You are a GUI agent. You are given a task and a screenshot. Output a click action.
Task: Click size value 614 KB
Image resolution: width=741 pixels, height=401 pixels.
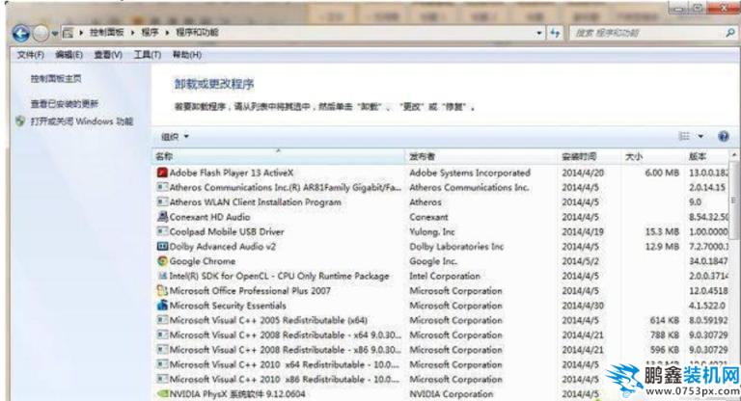pos(665,320)
